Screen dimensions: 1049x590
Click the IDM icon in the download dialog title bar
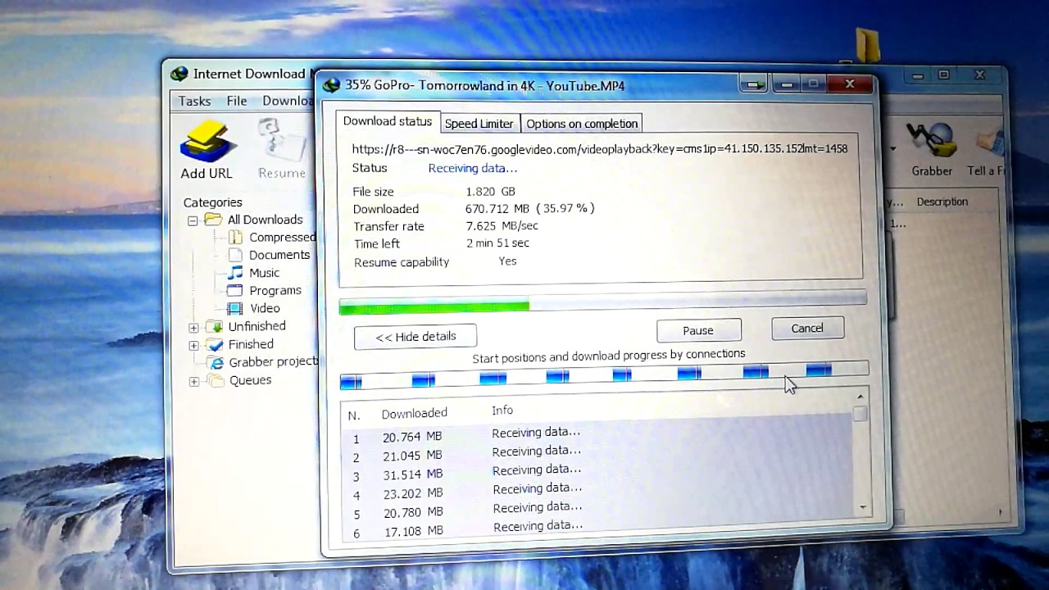pos(331,85)
